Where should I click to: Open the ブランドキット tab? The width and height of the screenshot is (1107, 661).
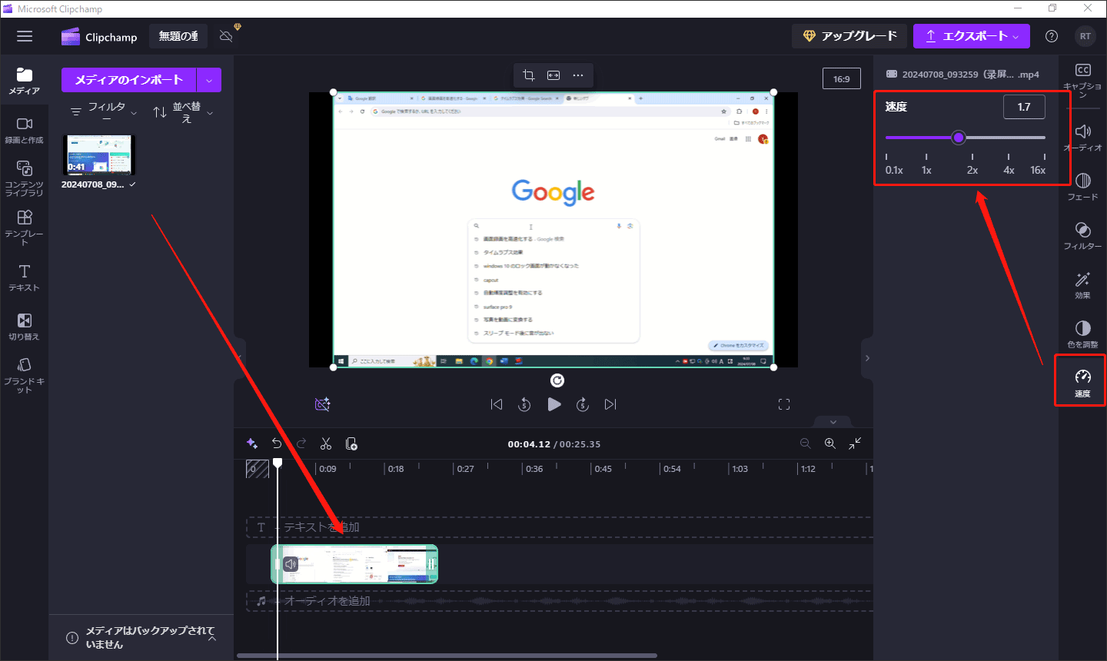(x=24, y=375)
